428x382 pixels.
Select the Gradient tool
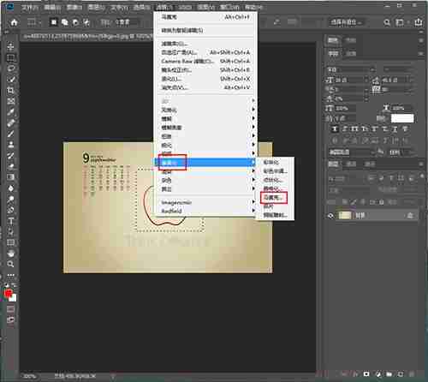pos(11,177)
